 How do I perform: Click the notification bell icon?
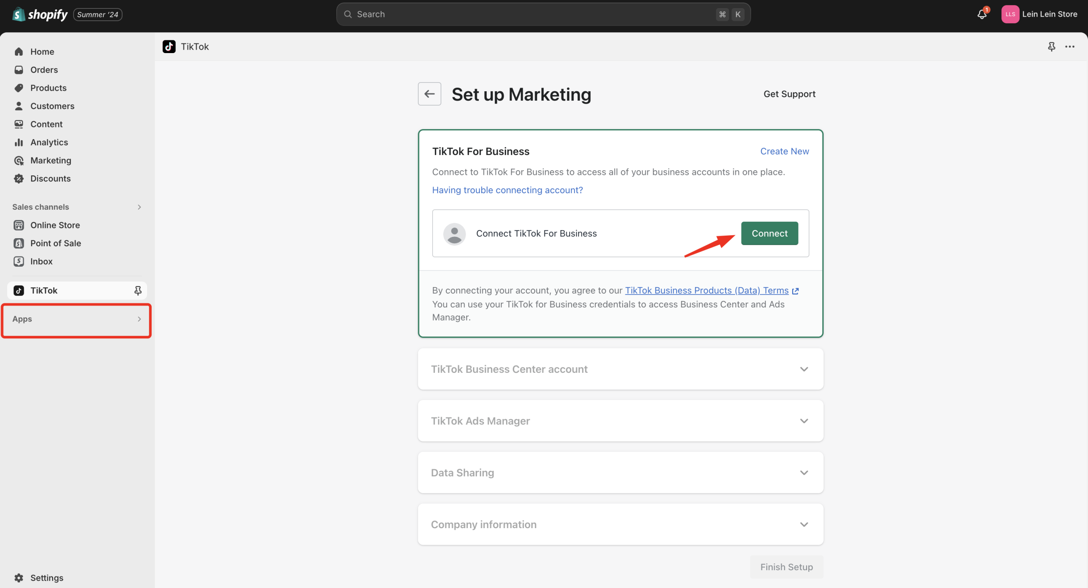click(981, 14)
